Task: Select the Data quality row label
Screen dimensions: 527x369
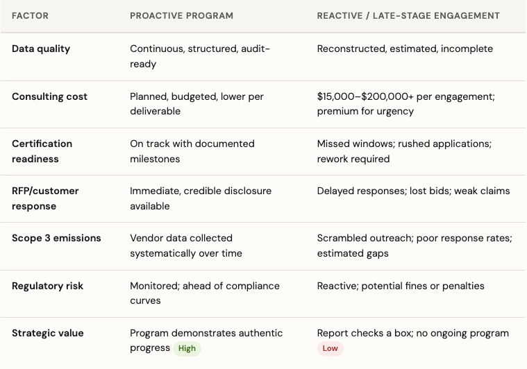Action: [41, 49]
